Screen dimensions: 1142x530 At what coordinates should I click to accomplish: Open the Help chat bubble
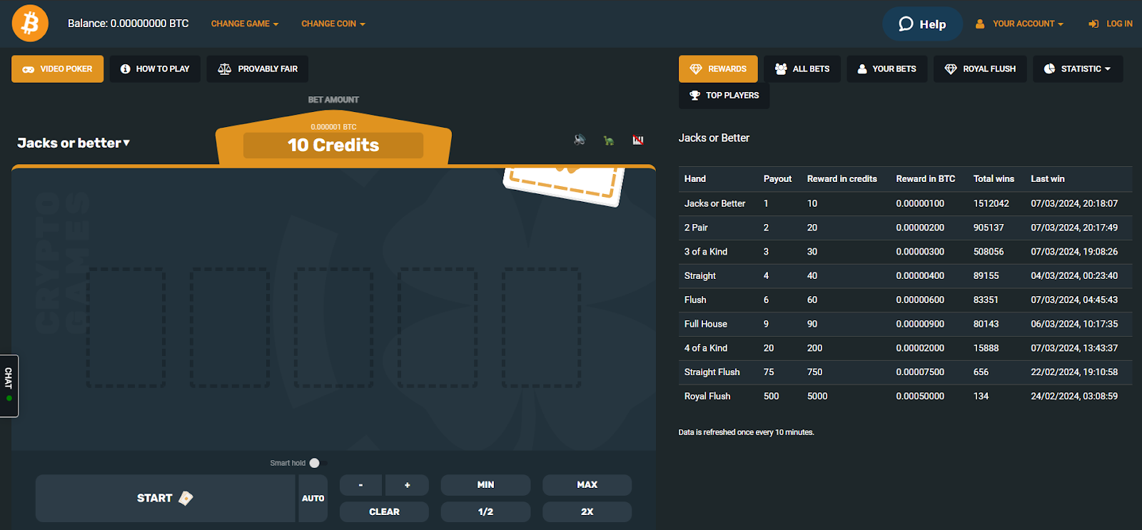coord(922,24)
